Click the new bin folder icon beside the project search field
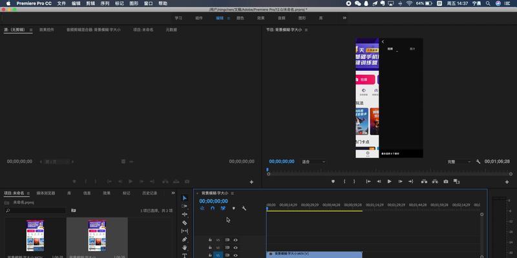This screenshot has height=258, width=517. coord(74,210)
